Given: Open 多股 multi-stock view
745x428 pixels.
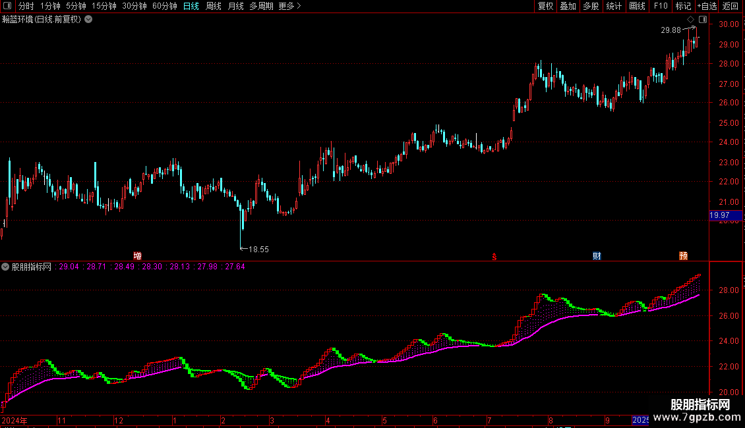Looking at the screenshot, I should (x=591, y=6).
